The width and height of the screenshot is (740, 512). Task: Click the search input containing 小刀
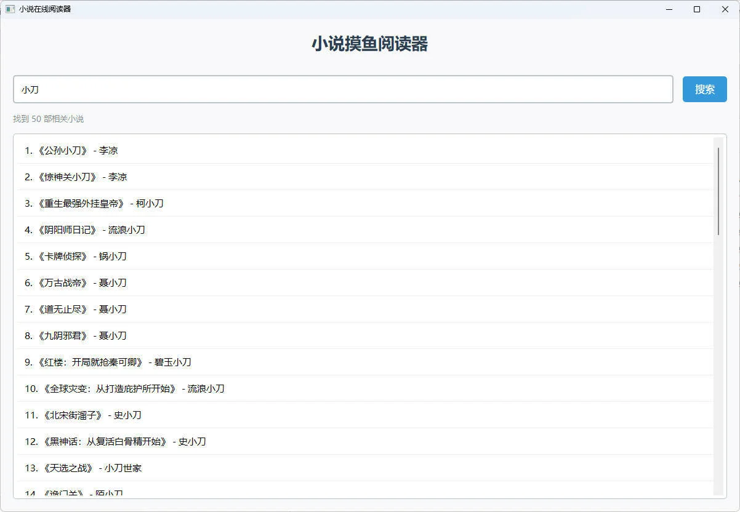tap(343, 89)
